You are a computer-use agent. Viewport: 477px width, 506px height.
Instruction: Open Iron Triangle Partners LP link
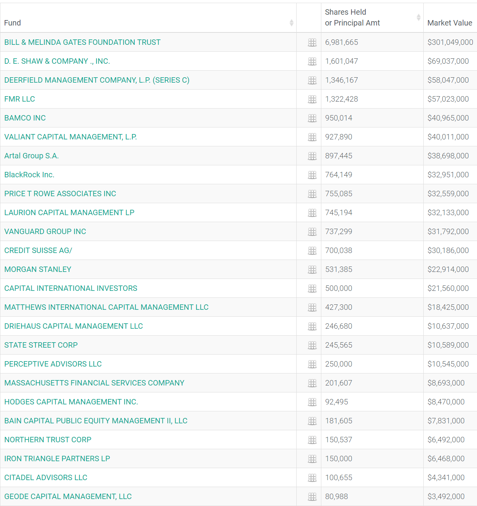point(57,458)
